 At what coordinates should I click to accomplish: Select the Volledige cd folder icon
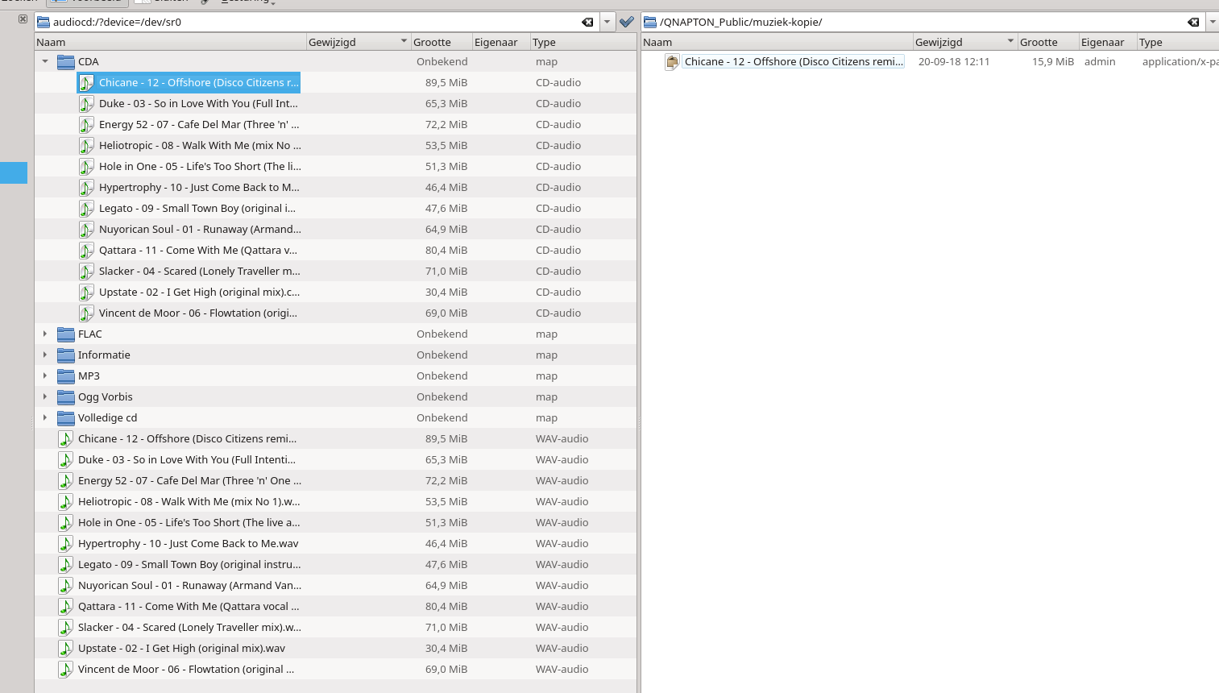[66, 417]
